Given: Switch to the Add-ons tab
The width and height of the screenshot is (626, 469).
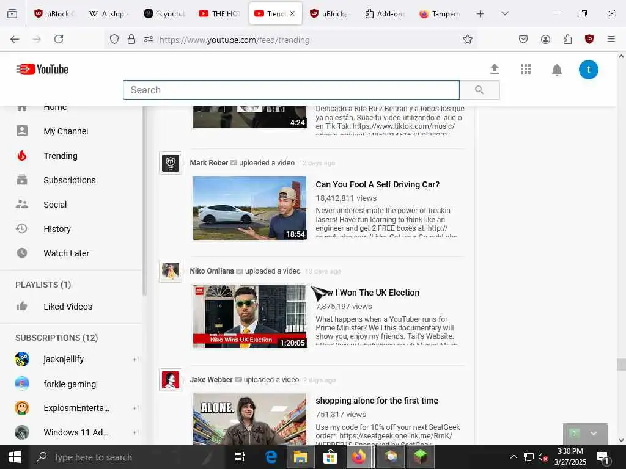Looking at the screenshot, I should [x=385, y=13].
